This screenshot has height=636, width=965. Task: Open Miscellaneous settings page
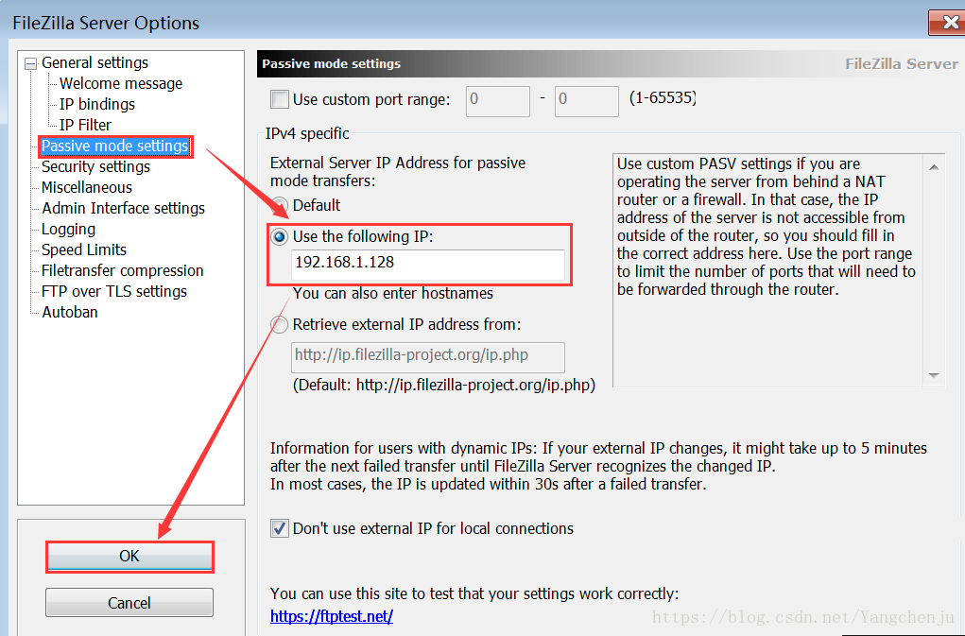[86, 188]
